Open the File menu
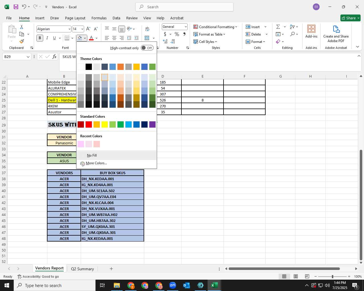Viewport: 364px width, 291px height. coord(9,18)
